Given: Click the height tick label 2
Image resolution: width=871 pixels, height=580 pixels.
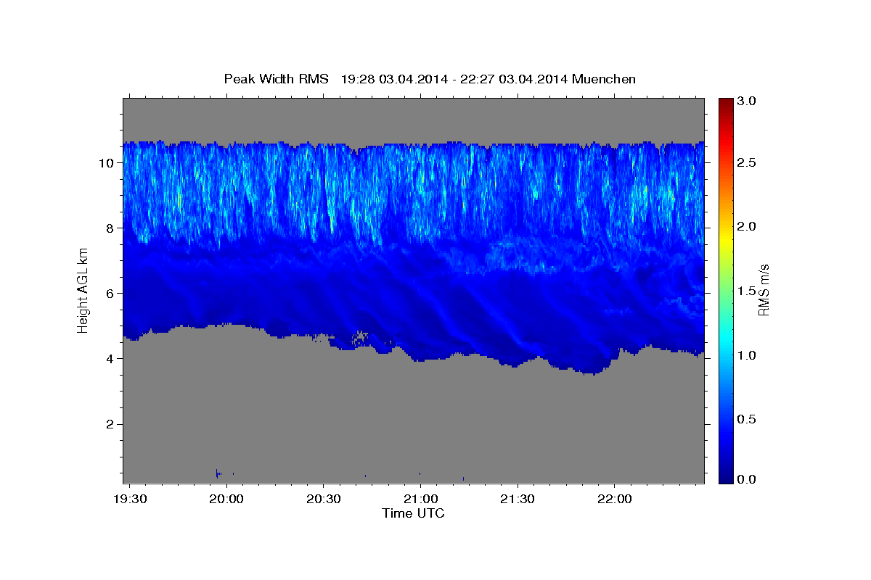Looking at the screenshot, I should (x=111, y=423).
